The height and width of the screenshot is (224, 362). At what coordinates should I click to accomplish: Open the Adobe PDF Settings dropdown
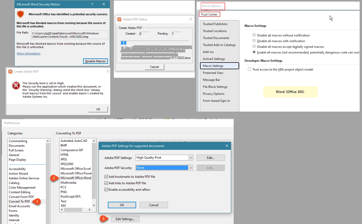click(191, 158)
